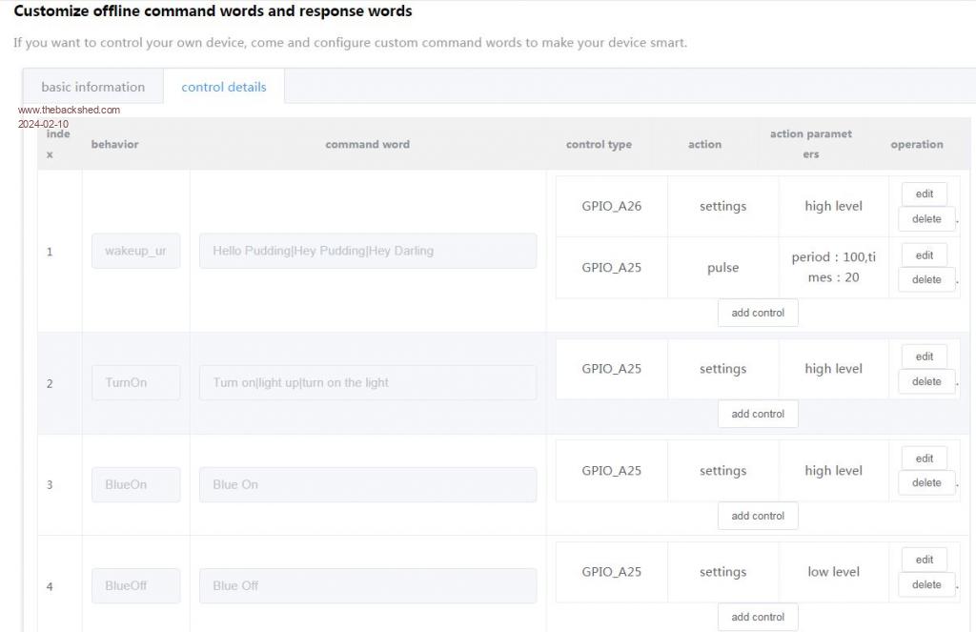Click the wakeup behavior input field

point(135,251)
